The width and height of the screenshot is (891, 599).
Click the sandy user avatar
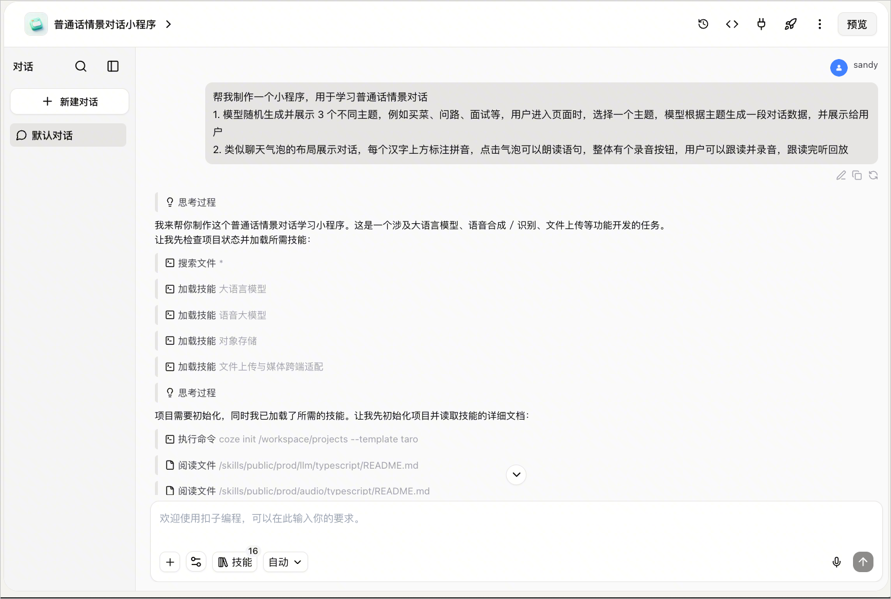click(x=839, y=68)
